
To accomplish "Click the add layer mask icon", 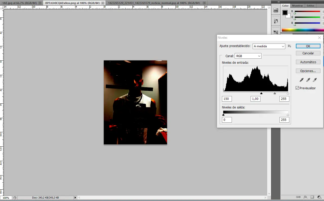I will pyautogui.click(x=312, y=197).
